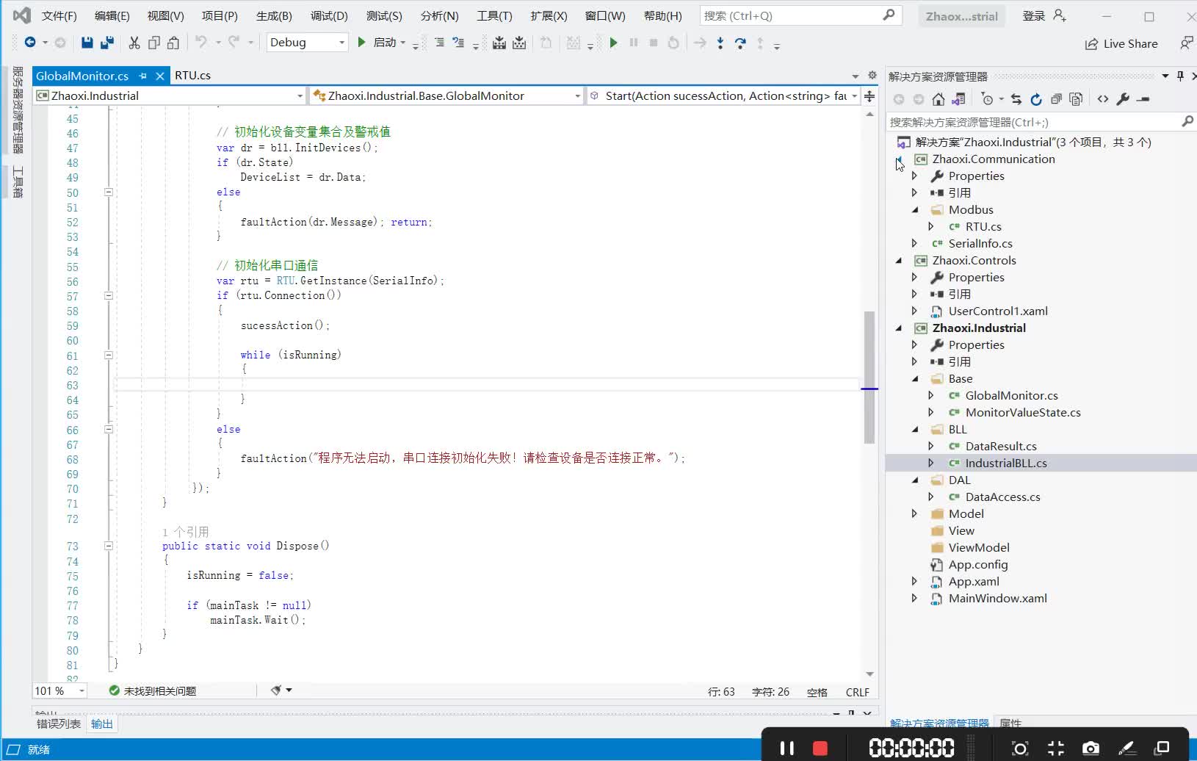The image size is (1197, 761).
Task: Click Sync with Active Document arrows icon
Action: click(1016, 99)
